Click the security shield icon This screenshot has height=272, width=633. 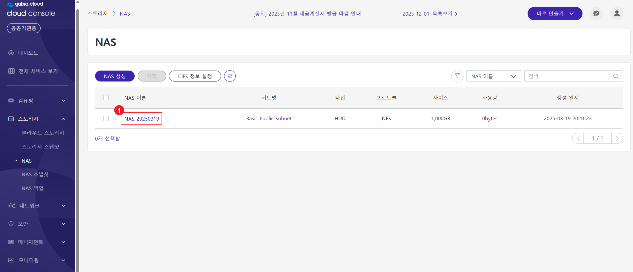click(x=11, y=224)
